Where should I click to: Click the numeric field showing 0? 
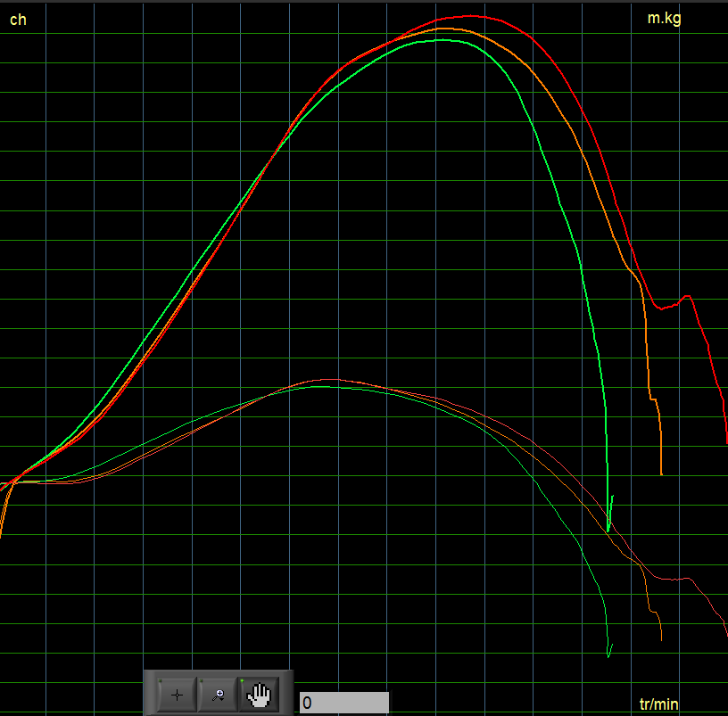click(x=344, y=703)
